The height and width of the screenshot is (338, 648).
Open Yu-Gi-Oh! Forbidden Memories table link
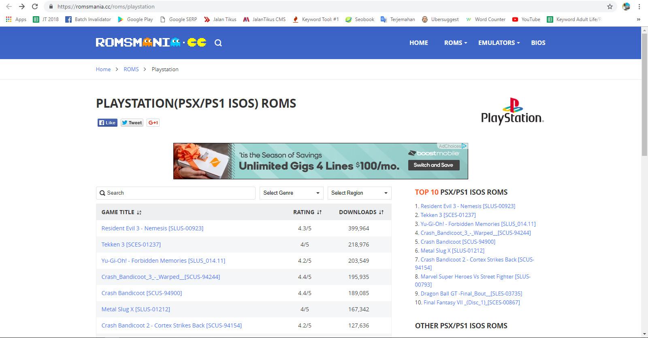[163, 261]
